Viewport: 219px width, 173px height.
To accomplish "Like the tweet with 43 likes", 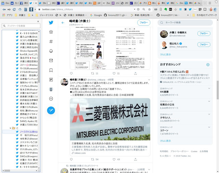I will click(114, 159).
